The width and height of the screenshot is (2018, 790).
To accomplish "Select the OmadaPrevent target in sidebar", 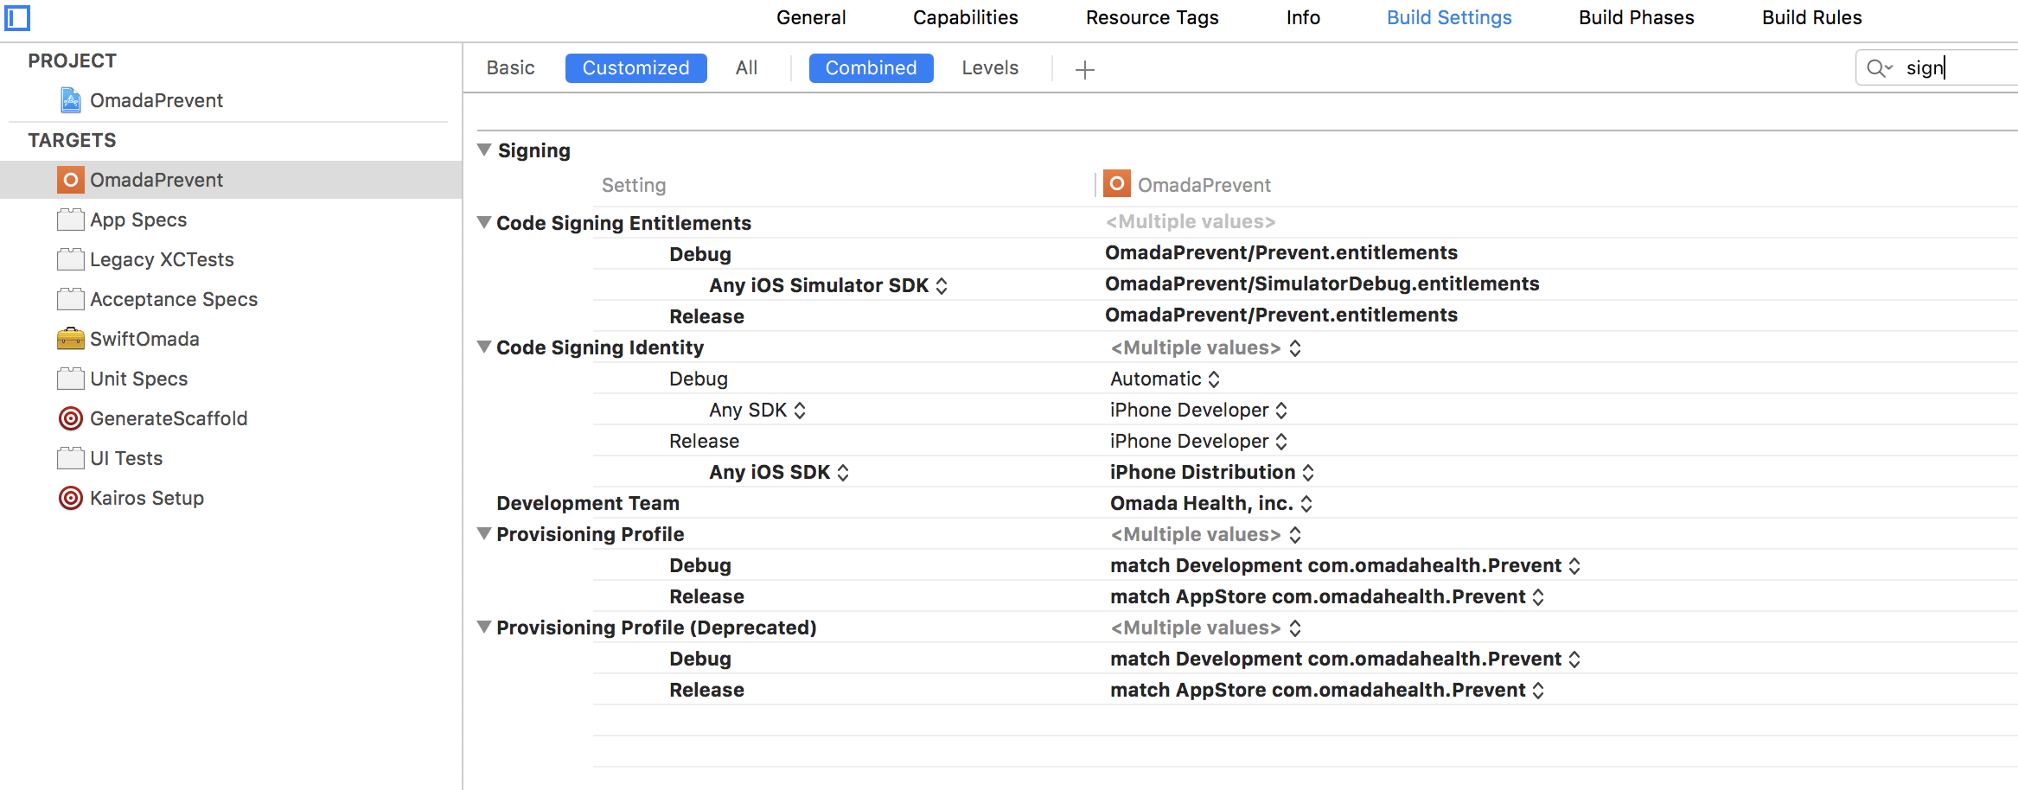I will click(x=156, y=180).
